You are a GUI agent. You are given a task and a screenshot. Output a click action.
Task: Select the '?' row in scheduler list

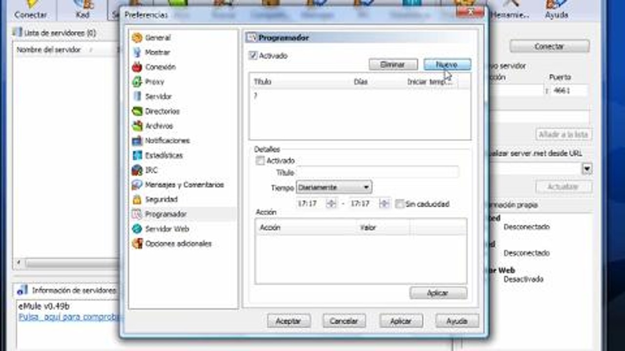click(360, 96)
